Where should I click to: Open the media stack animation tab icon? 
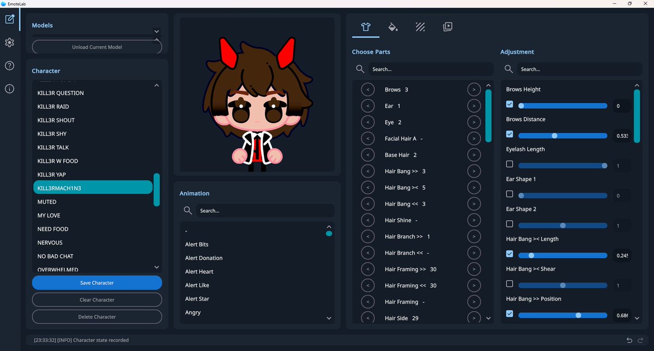[x=447, y=26]
